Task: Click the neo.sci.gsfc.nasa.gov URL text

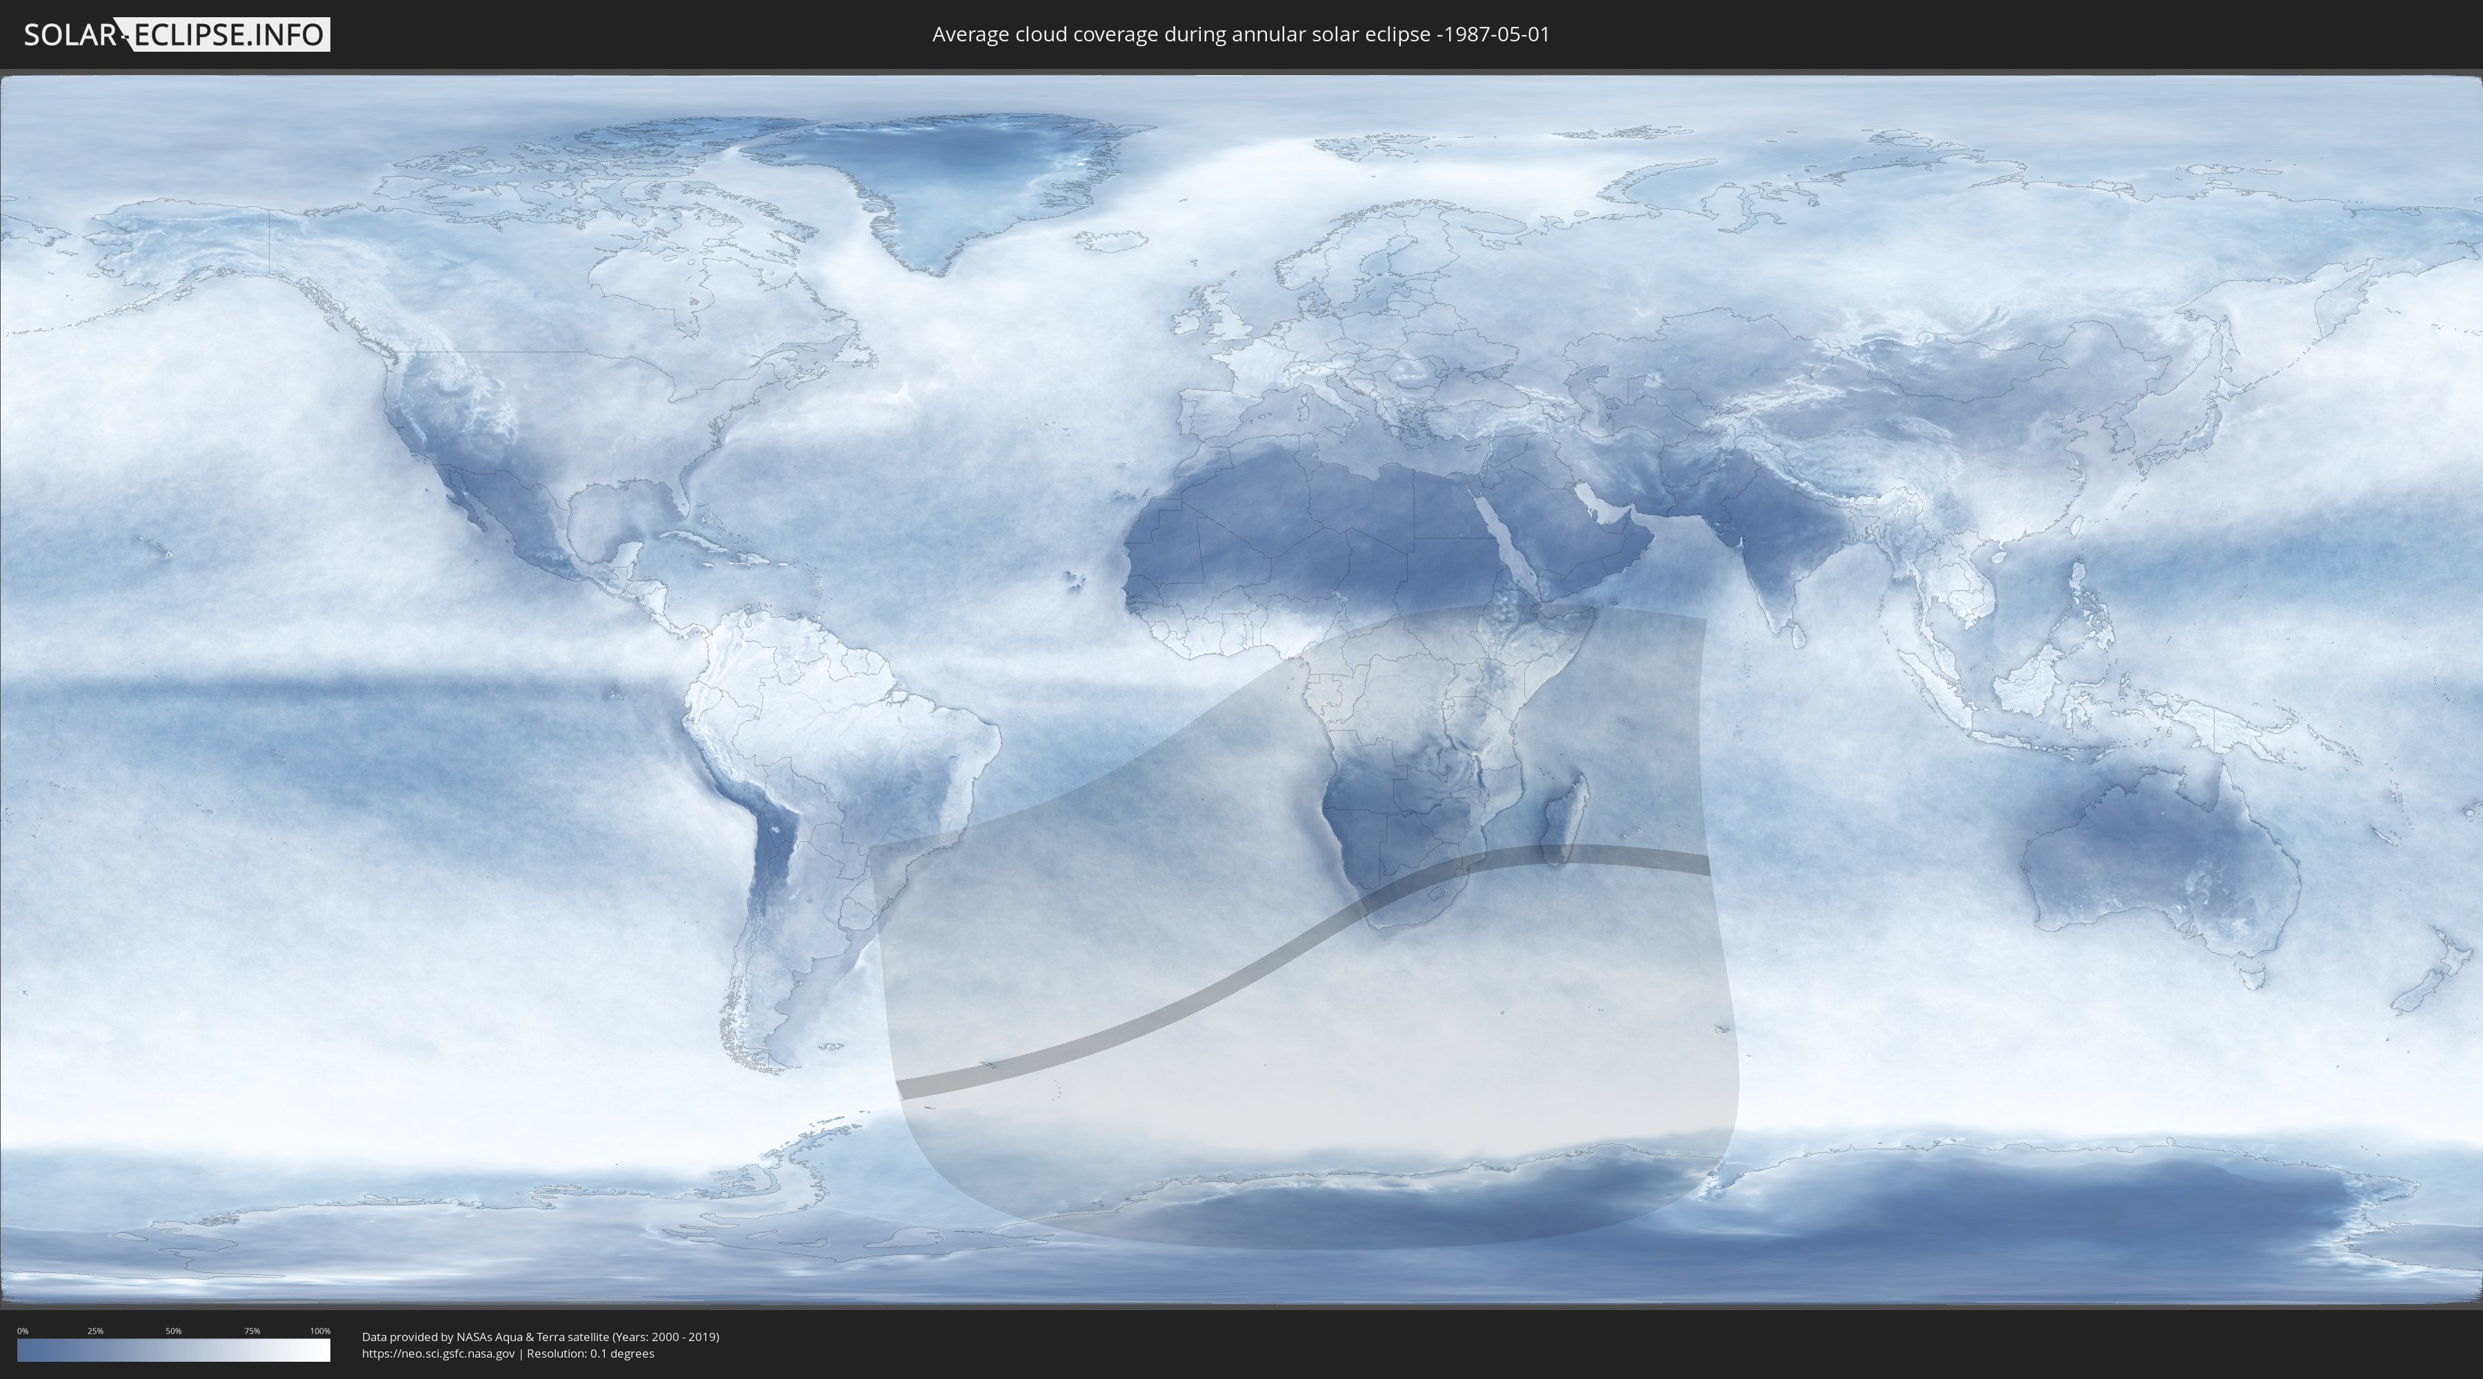Action: [439, 1354]
